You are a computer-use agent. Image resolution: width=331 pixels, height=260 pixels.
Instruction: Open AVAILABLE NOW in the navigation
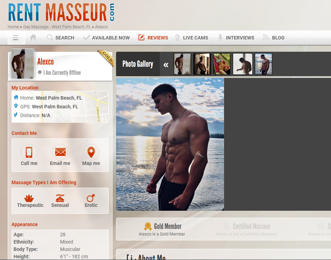tap(111, 38)
